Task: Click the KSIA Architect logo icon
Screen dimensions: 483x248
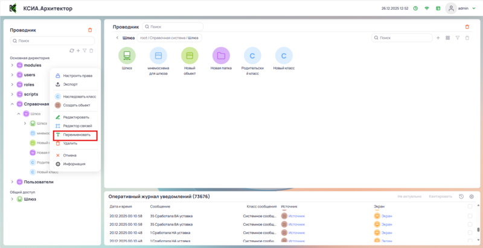Action: coord(13,8)
